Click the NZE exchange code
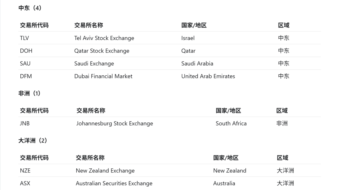The width and height of the screenshot is (338, 190). pos(25,171)
